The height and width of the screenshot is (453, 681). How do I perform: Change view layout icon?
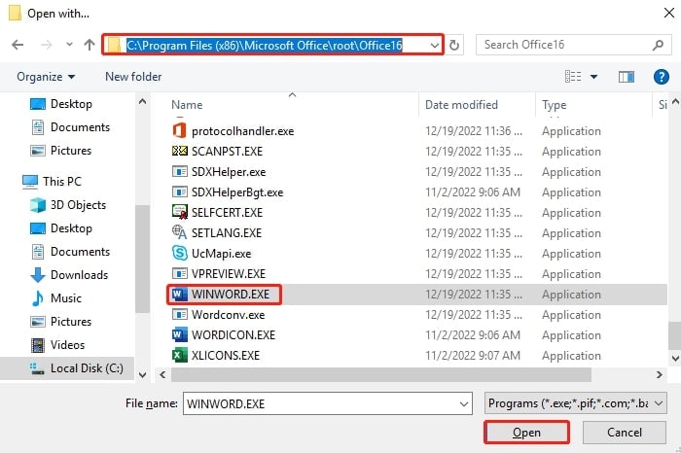tap(573, 77)
